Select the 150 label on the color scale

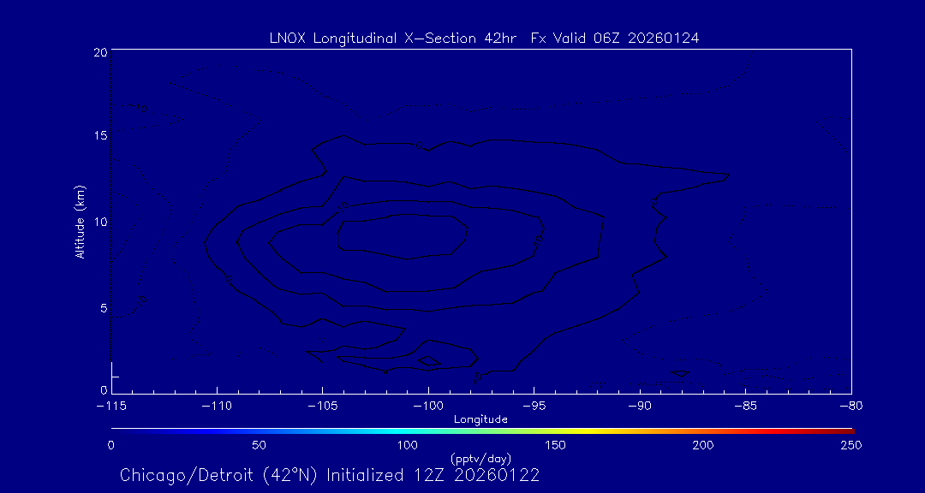point(556,445)
